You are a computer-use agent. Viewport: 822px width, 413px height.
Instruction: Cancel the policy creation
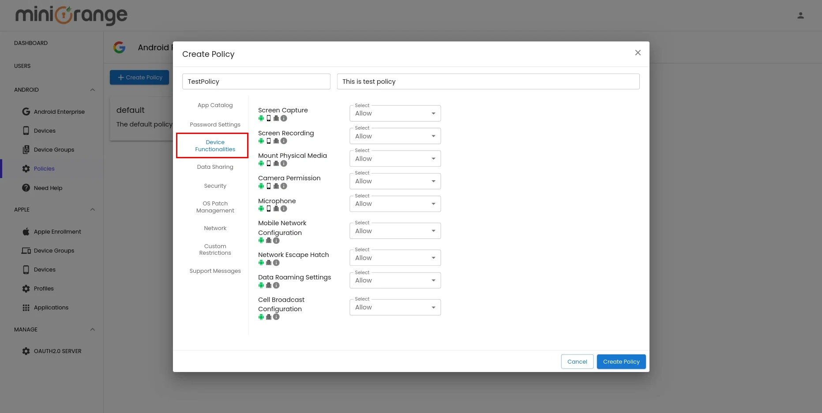[577, 361]
